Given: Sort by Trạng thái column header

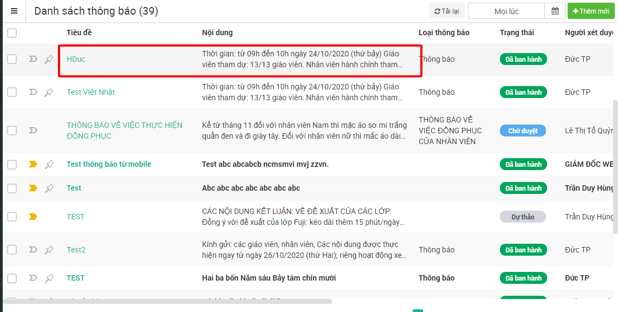Looking at the screenshot, I should 516,32.
